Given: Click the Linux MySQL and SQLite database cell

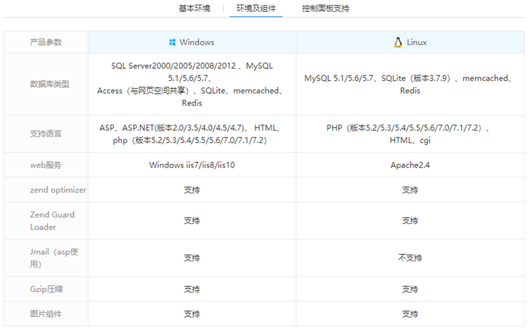Looking at the screenshot, I should point(410,84).
